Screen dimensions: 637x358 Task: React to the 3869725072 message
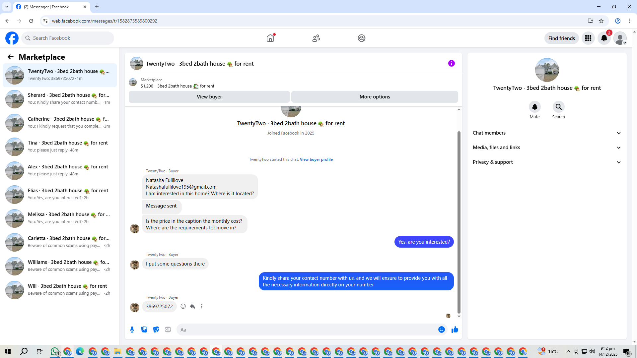coord(183,306)
